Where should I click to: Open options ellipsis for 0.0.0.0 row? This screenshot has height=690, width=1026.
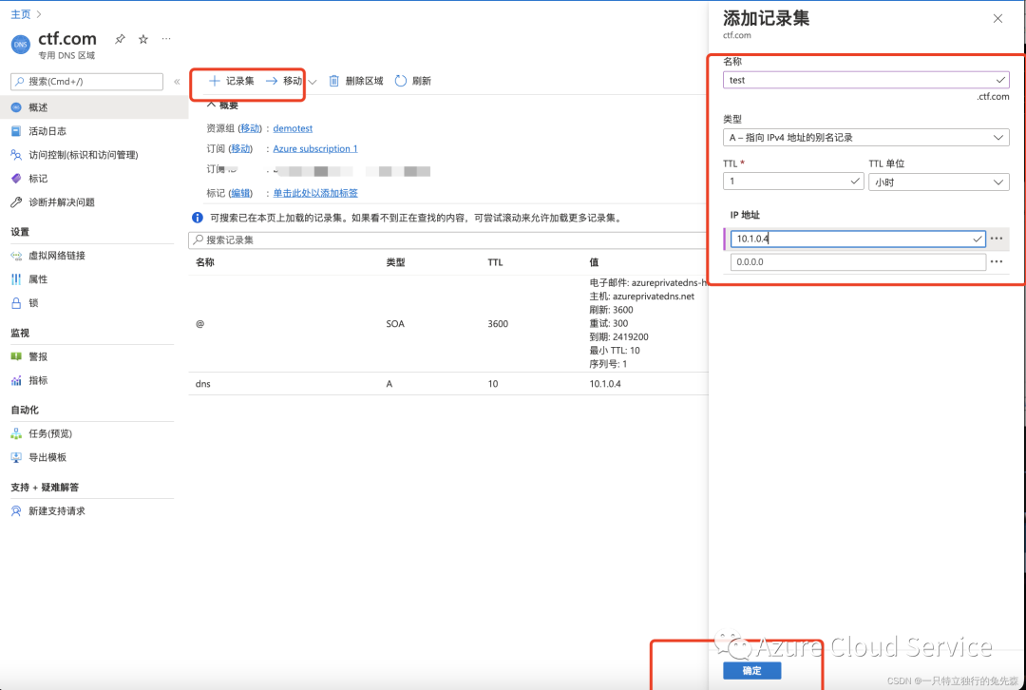[x=997, y=262]
